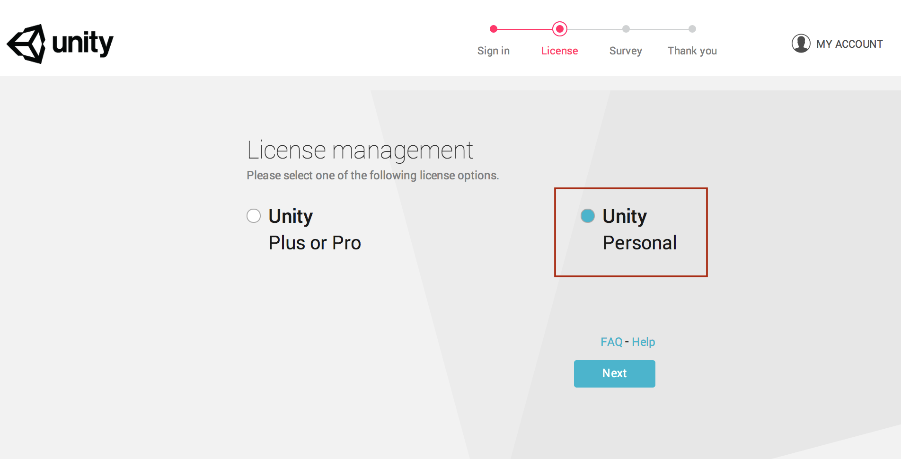Click the unity wordmark text in header
Screen dimensions: 901x459
point(82,44)
